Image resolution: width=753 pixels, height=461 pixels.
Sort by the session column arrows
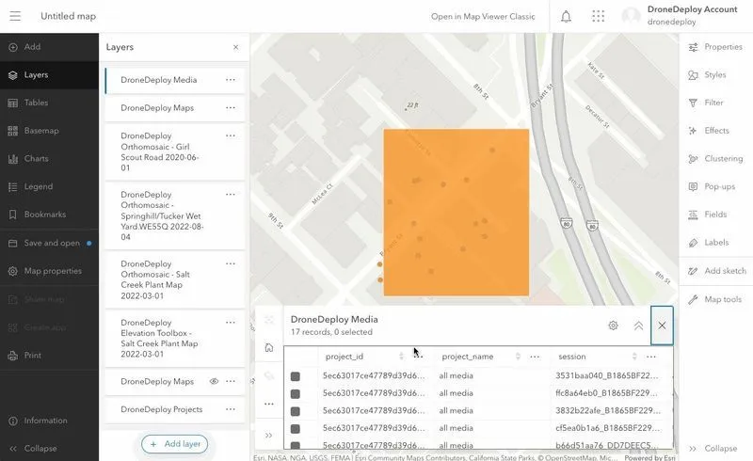pyautogui.click(x=634, y=357)
